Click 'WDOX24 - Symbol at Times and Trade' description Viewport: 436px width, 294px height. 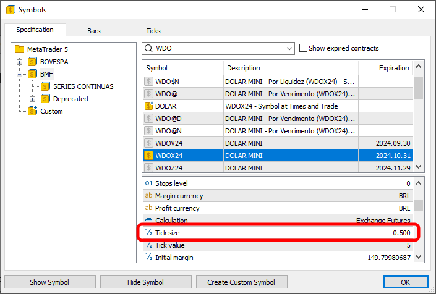pos(281,106)
